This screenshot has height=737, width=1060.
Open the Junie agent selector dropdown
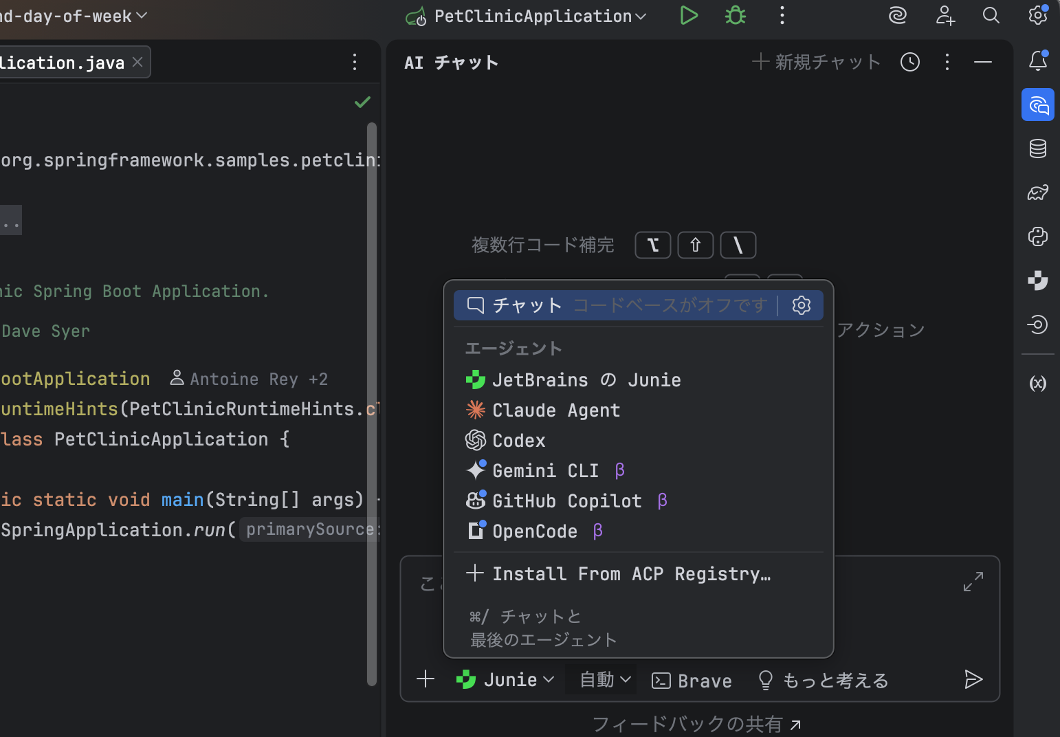505,680
